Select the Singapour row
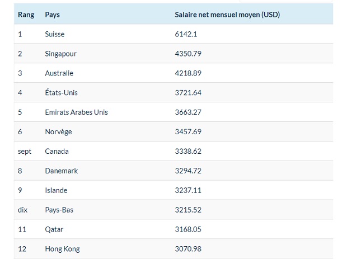Image resolution: width=347 pixels, height=259 pixels. [173, 54]
